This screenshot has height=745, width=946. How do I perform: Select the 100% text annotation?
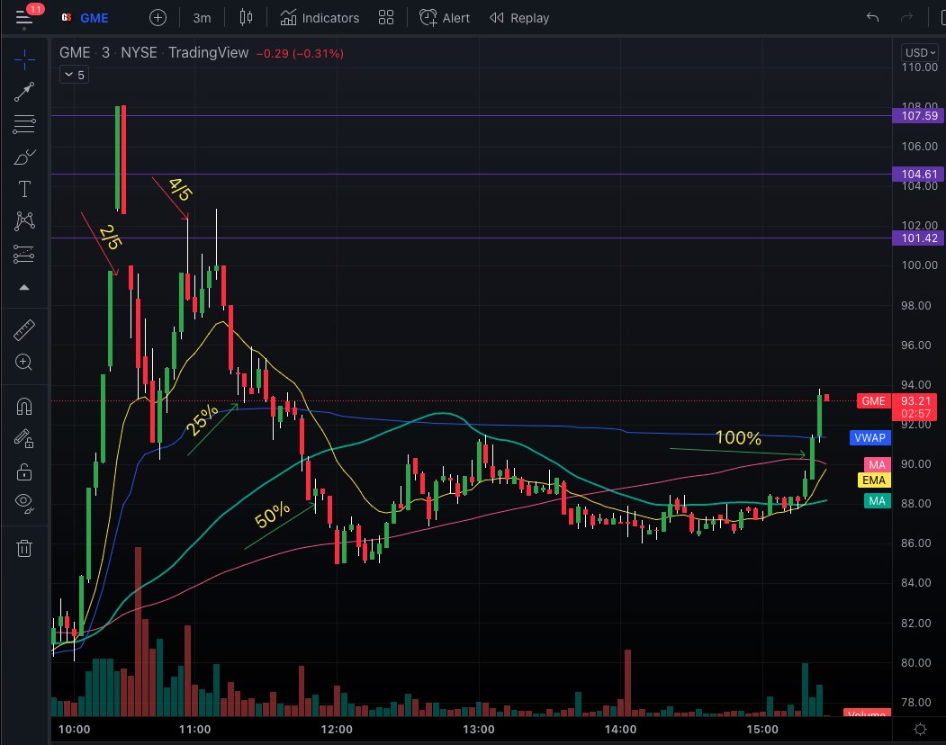click(738, 437)
